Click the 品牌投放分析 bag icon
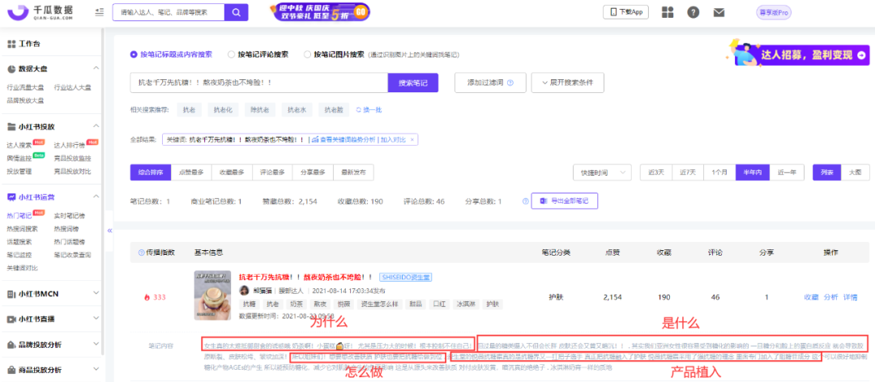The image size is (875, 382). point(11,345)
